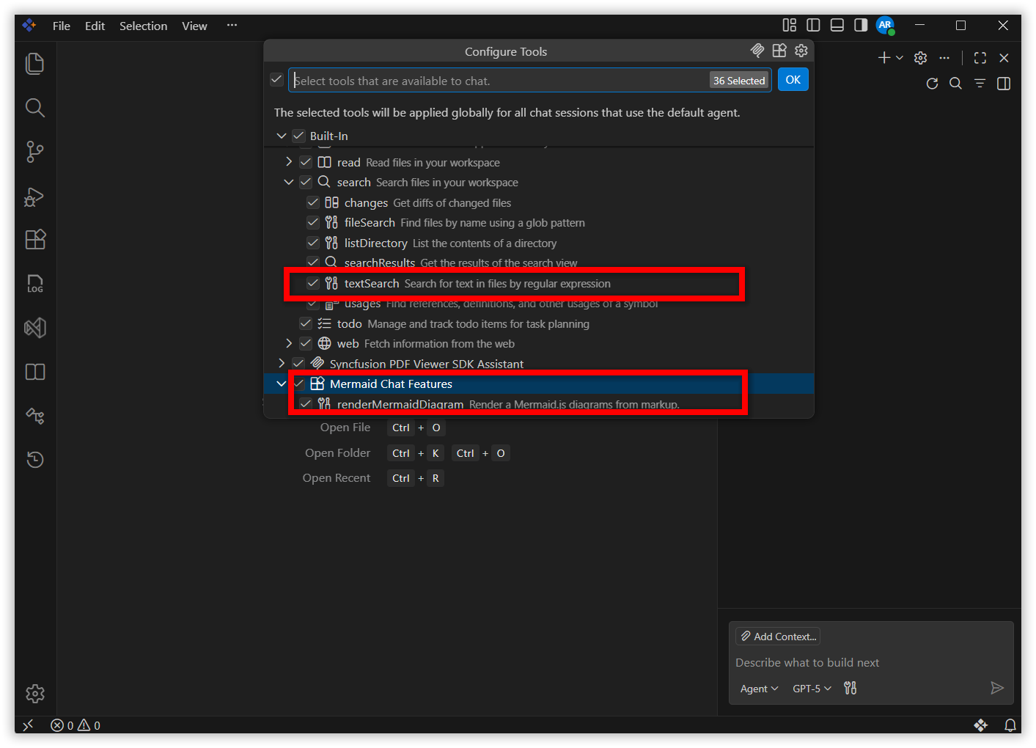Open the Source Control view
The width and height of the screenshot is (1036, 748).
35,152
